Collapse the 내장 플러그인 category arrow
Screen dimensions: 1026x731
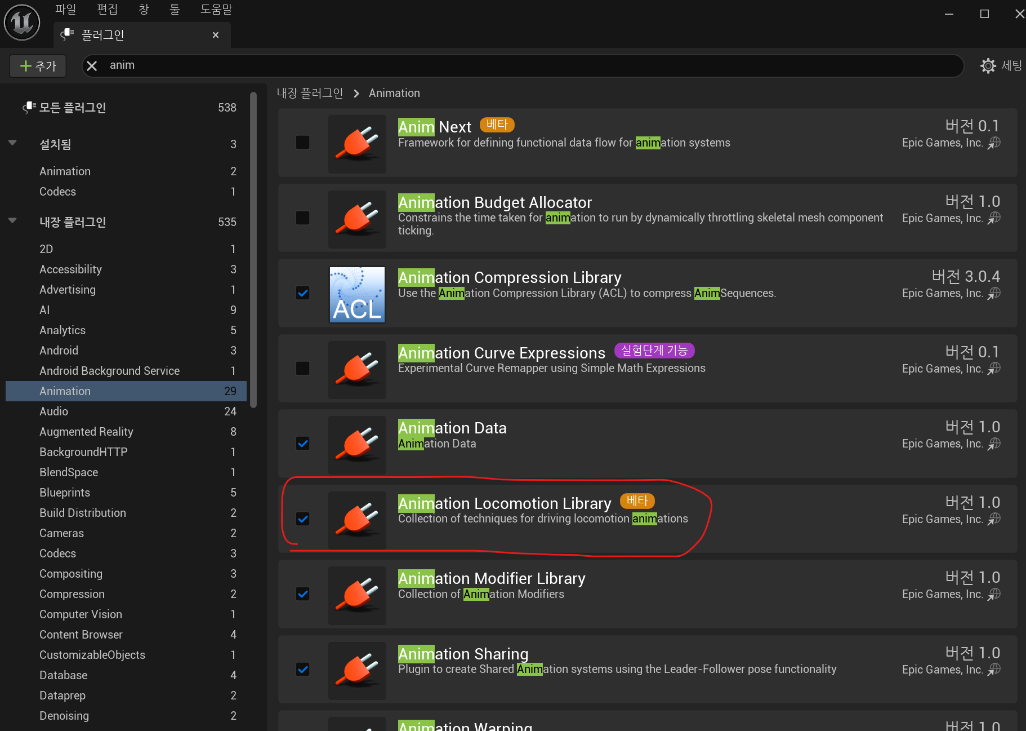pyautogui.click(x=12, y=221)
